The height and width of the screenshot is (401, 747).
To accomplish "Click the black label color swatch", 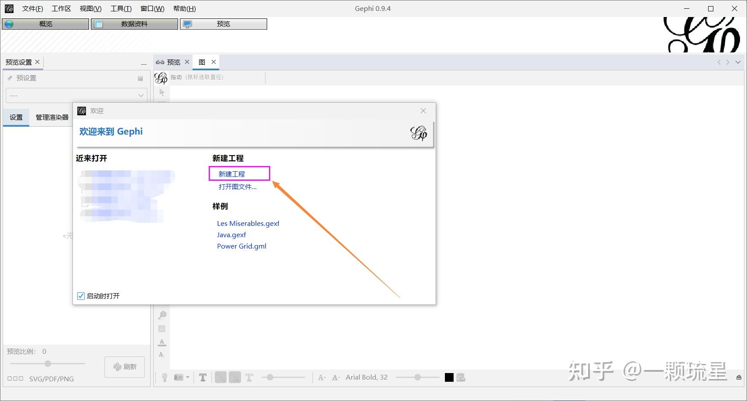I will pyautogui.click(x=449, y=377).
